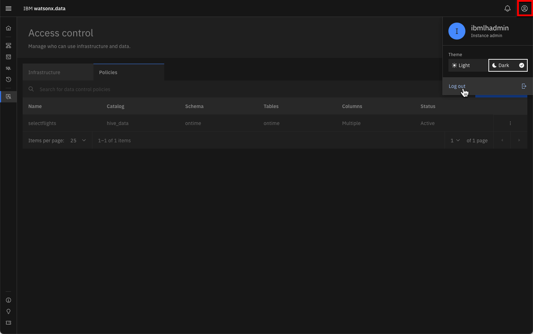Screen dimensions: 533x334
Task: Select the Dark theme option
Action: (508, 65)
